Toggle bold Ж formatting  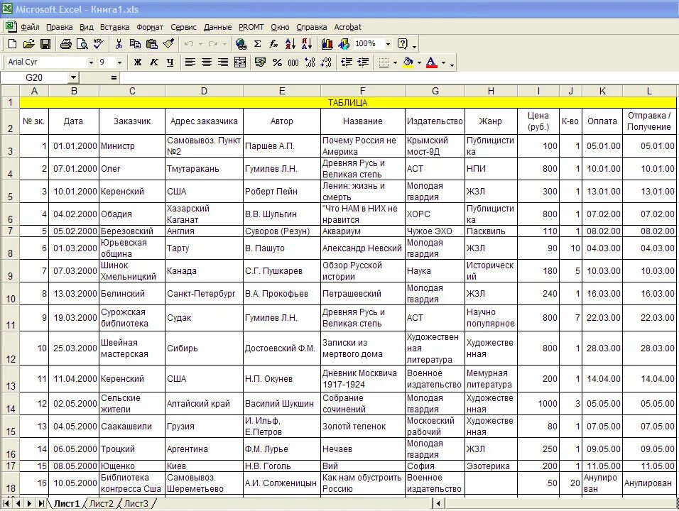[x=138, y=62]
